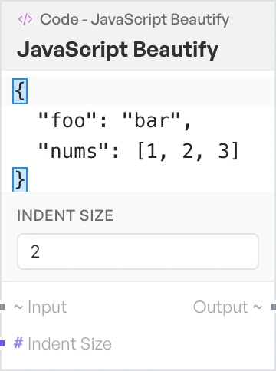
Task: Click the Indent Size port label
Action: pyautogui.click(x=70, y=343)
